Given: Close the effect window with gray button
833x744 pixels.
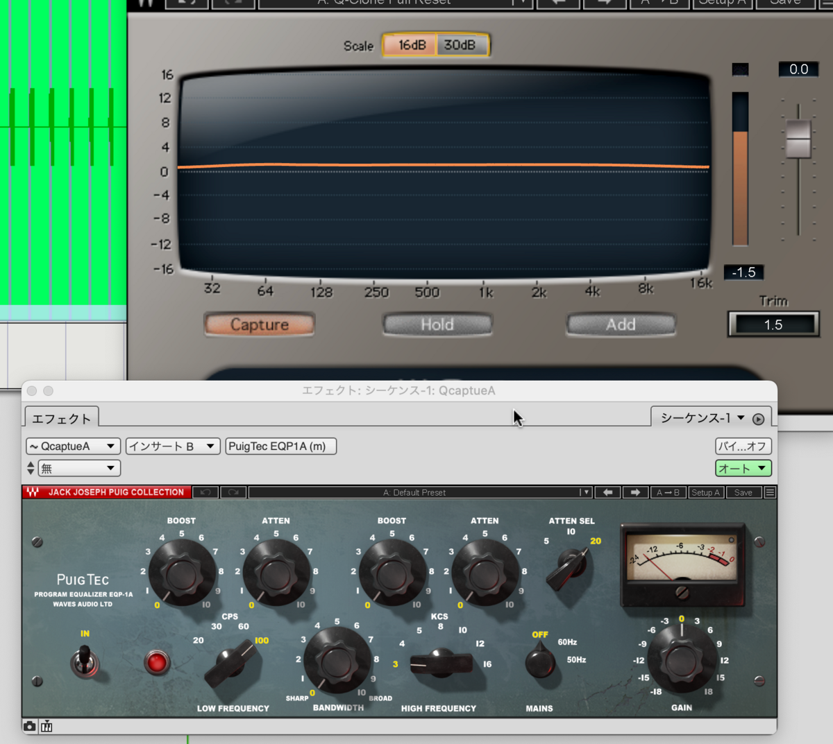Looking at the screenshot, I should click(32, 391).
